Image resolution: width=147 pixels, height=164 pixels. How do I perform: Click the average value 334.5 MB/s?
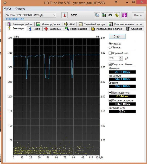(122, 86)
